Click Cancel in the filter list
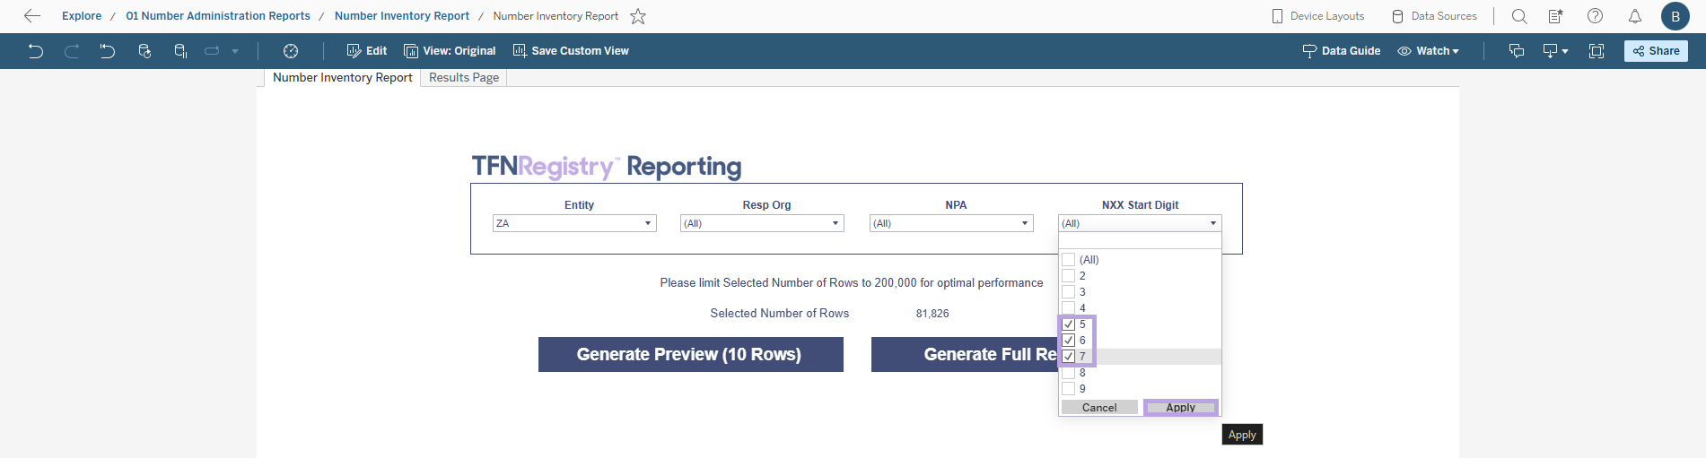Viewport: 1706px width, 458px height. tap(1099, 408)
